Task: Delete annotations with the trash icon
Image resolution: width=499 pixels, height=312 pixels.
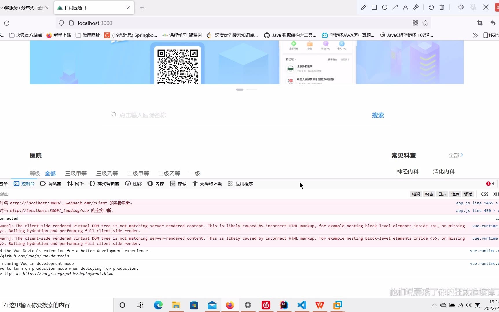Action: (442, 7)
